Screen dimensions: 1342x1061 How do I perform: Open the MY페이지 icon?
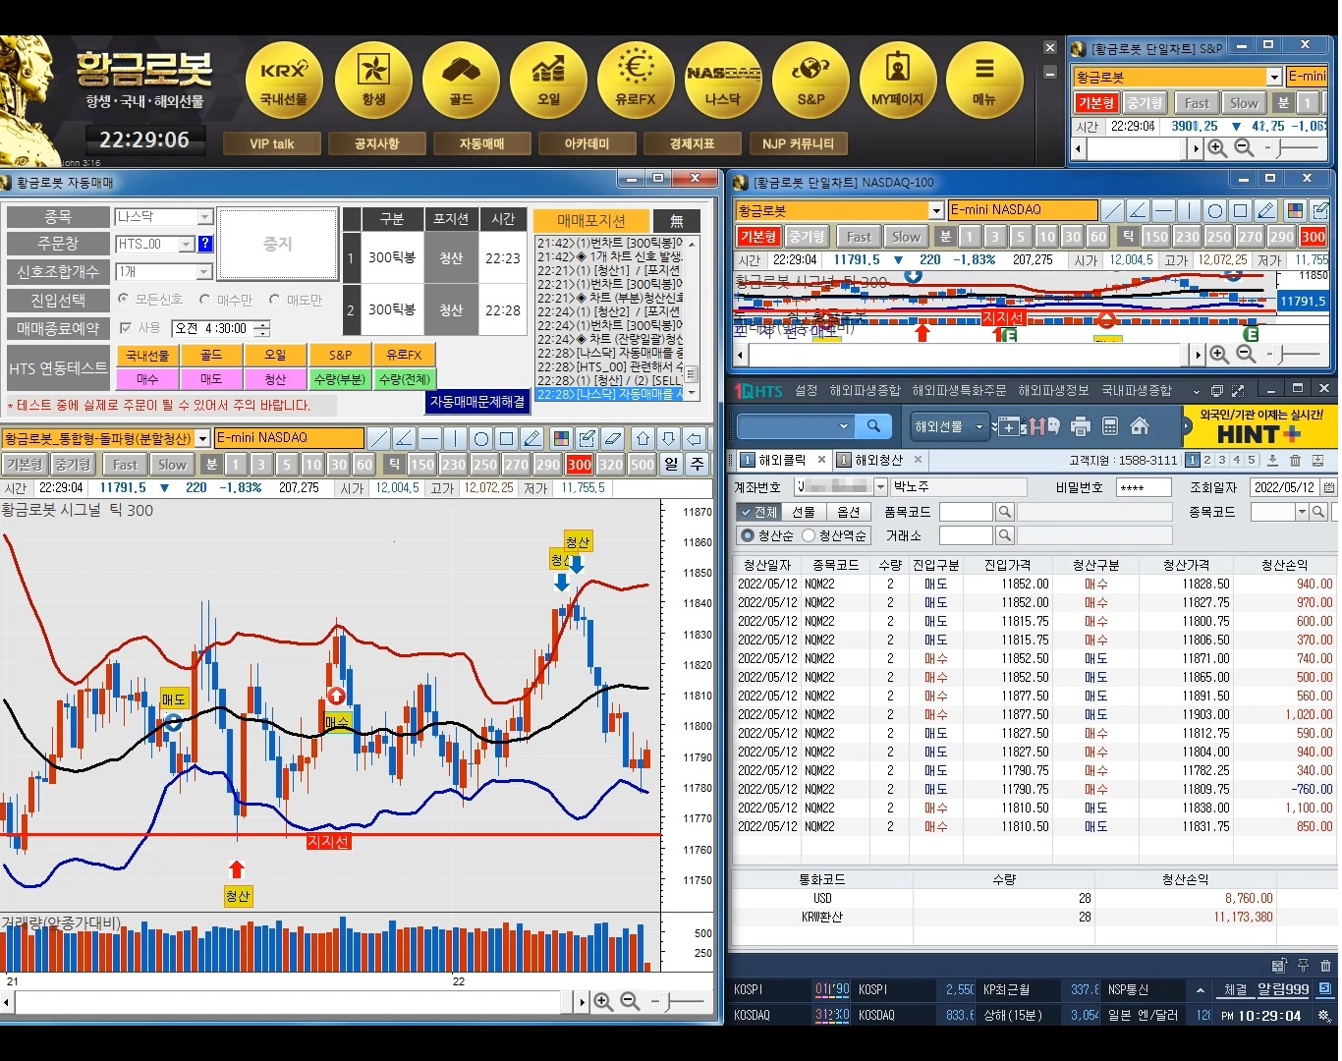[x=897, y=82]
